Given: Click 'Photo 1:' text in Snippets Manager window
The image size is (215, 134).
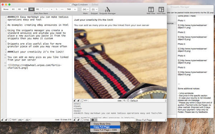Looking at the screenshot, I should pos(182,20).
